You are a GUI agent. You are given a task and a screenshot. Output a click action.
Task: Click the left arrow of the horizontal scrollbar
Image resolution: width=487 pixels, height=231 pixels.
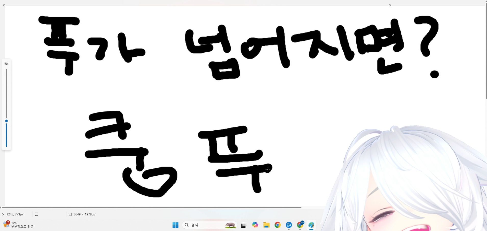point(1,207)
